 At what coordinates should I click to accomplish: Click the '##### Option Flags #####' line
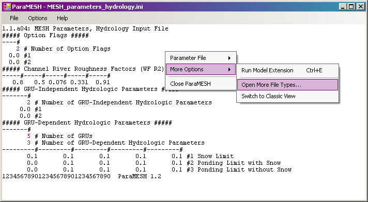pyautogui.click(x=45, y=36)
